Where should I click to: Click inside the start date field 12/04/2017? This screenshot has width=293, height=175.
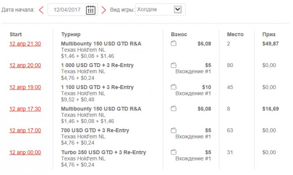pos(67,10)
